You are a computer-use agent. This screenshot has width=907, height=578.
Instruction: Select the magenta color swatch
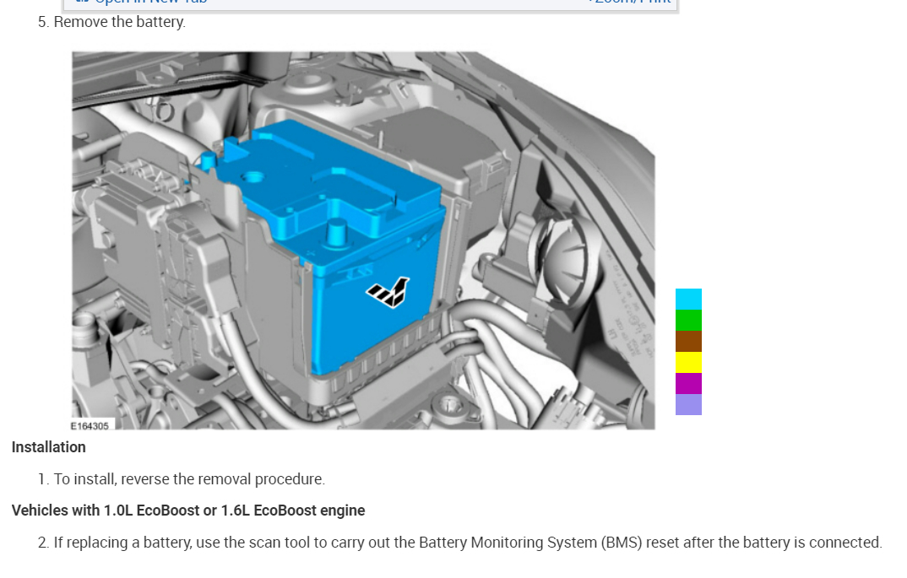click(x=688, y=383)
